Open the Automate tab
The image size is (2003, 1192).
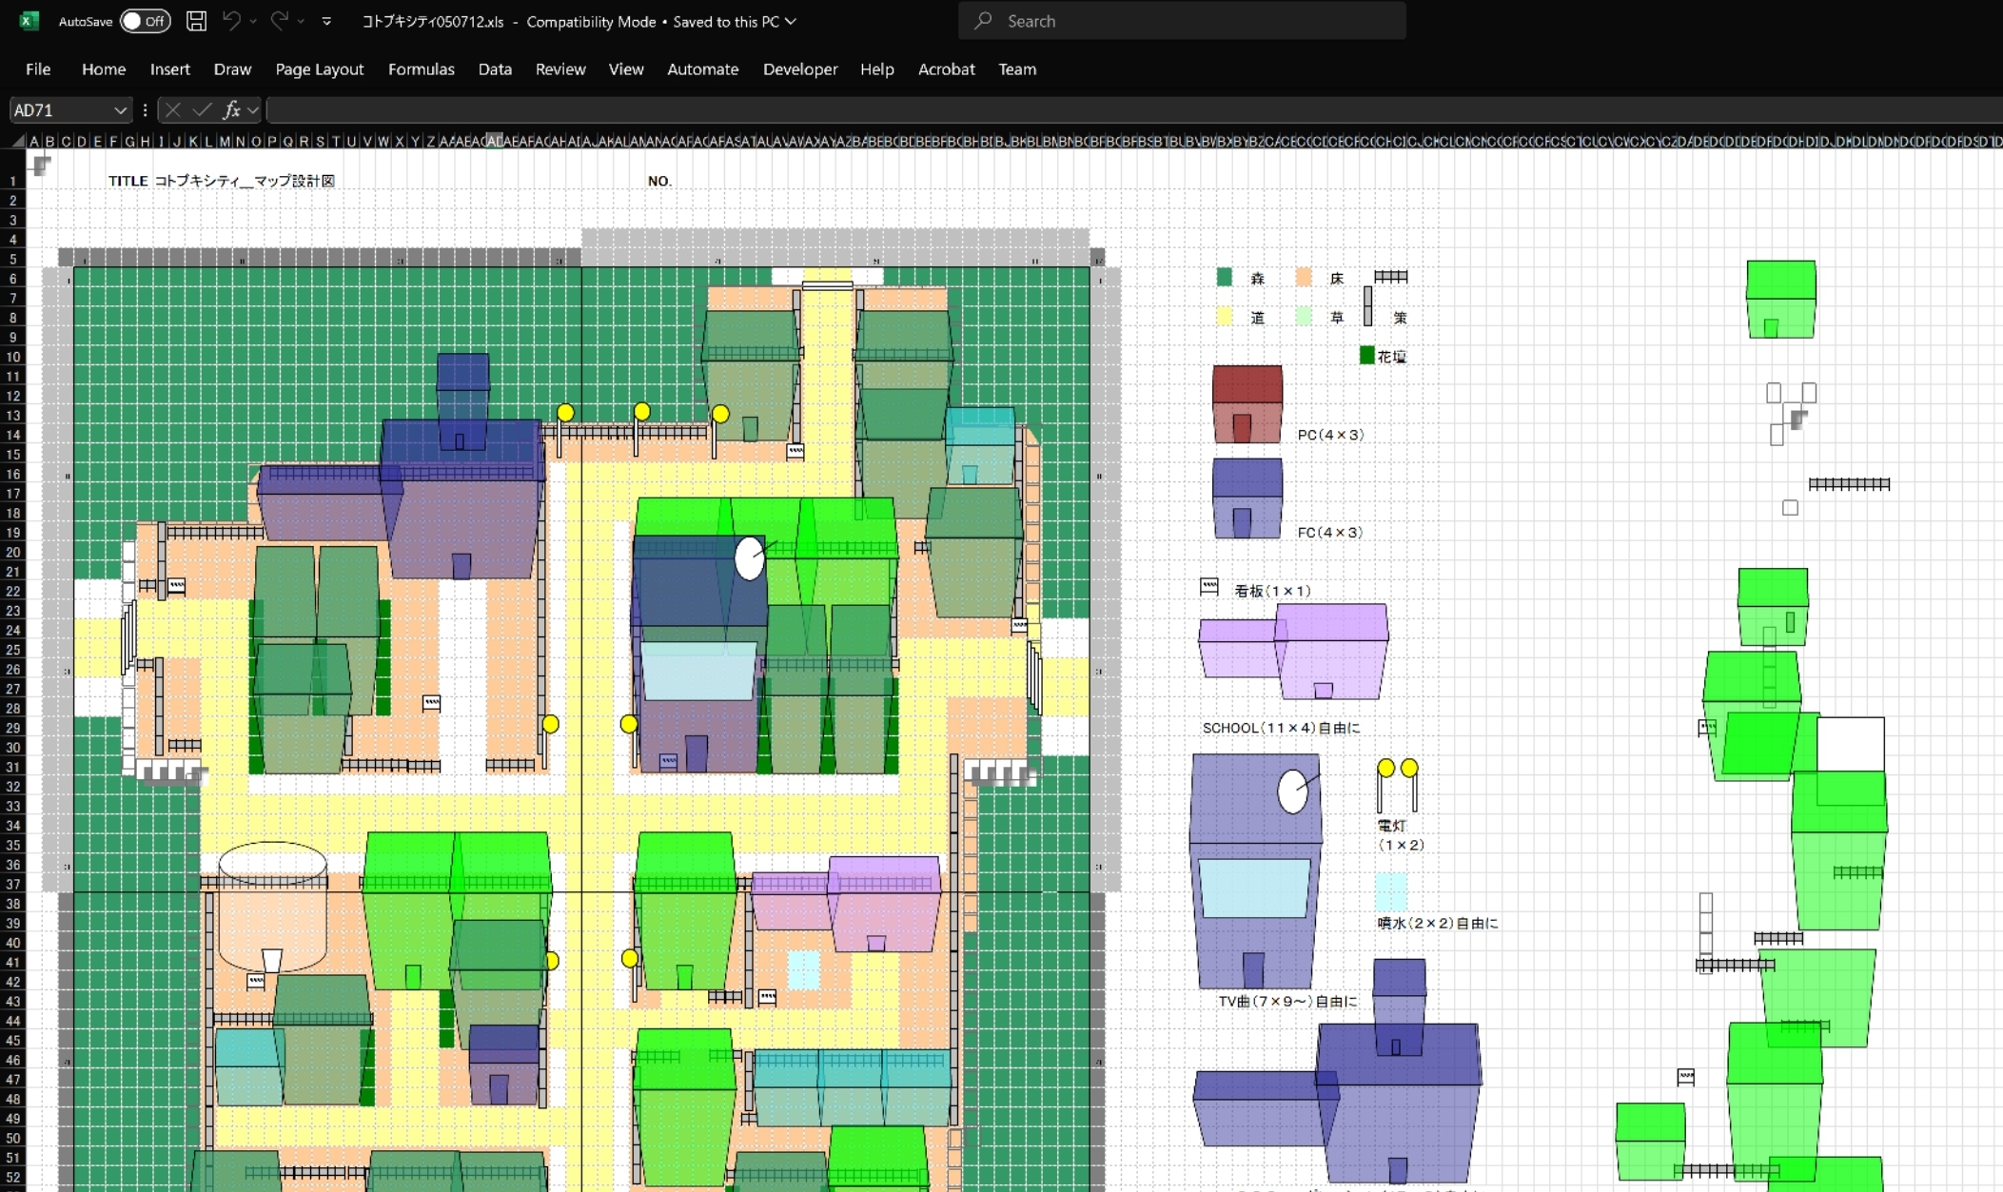(x=703, y=68)
